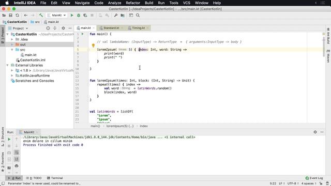Viewport: 331px width, 186px height.
Task: Open the Analyze menu
Action: coord(115,3)
